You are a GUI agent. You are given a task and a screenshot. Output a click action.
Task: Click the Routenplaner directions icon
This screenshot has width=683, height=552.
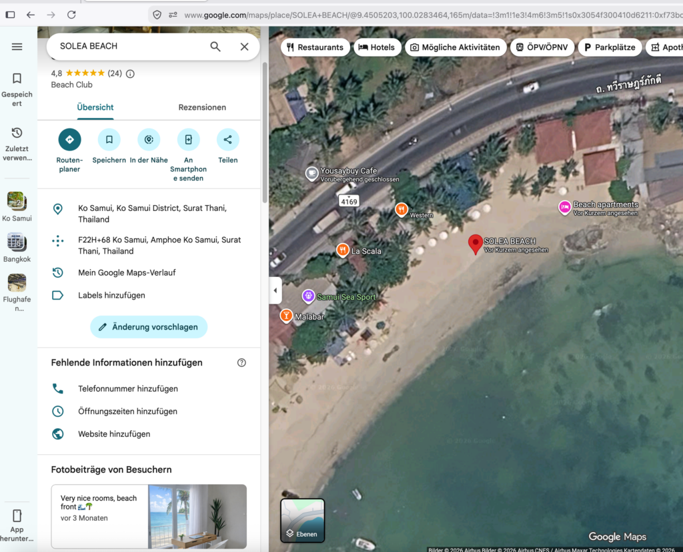coord(69,140)
